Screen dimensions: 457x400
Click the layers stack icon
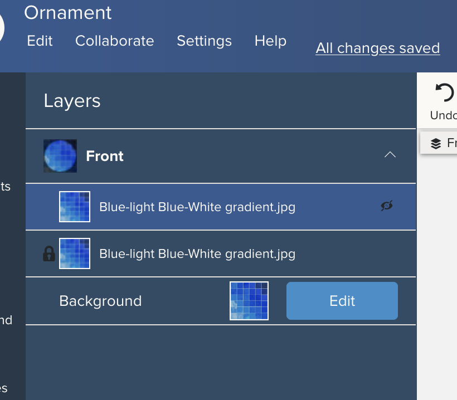tap(436, 143)
